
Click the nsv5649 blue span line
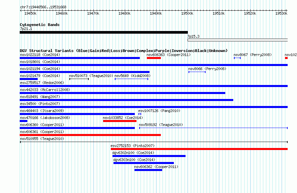(131, 79)
